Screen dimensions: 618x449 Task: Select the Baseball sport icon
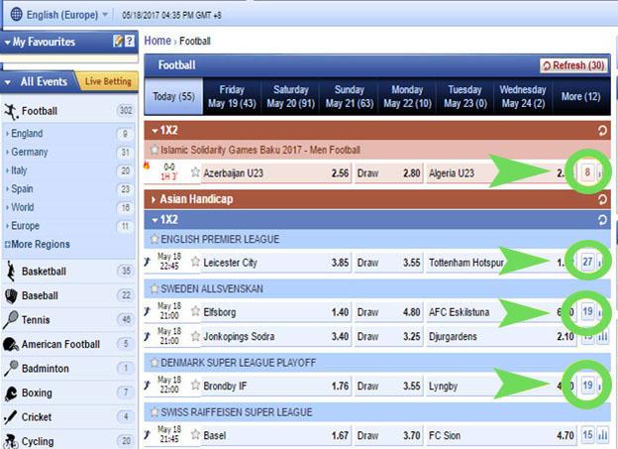11,295
